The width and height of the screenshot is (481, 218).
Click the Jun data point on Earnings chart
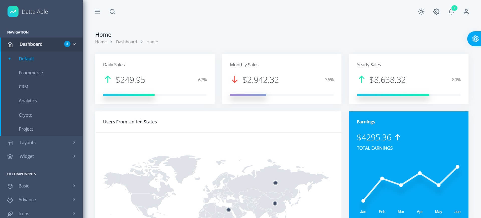pos(457,167)
